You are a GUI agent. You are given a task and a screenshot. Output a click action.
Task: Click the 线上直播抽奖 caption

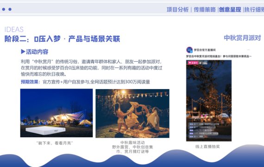tap(207, 147)
